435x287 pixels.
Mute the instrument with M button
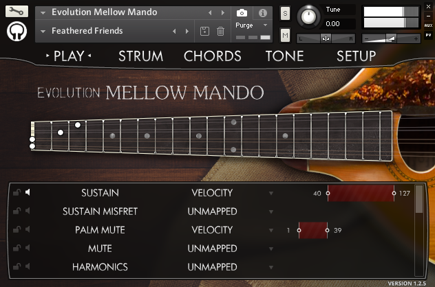[x=285, y=34]
